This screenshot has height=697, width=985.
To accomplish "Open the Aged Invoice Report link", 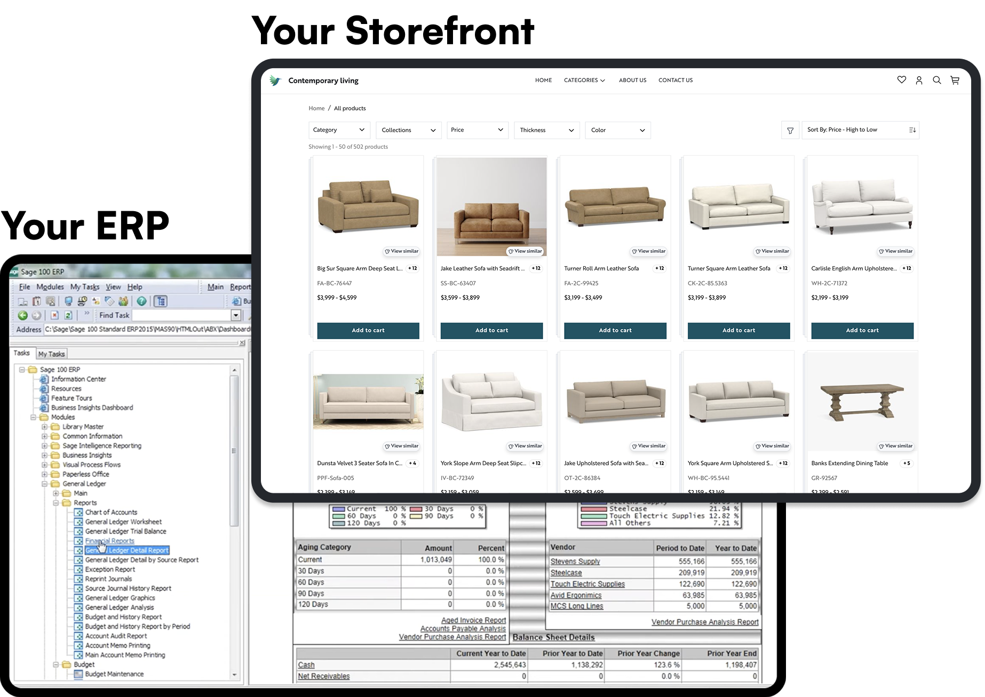I will tap(473, 620).
